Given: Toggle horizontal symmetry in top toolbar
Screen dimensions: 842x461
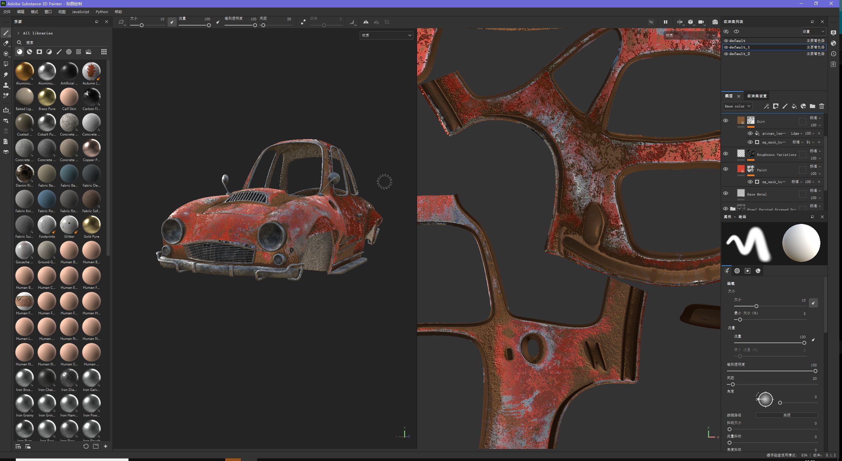Looking at the screenshot, I should (366, 22).
